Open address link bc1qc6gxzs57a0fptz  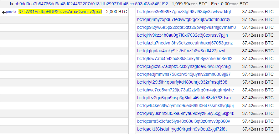pos(184,66)
